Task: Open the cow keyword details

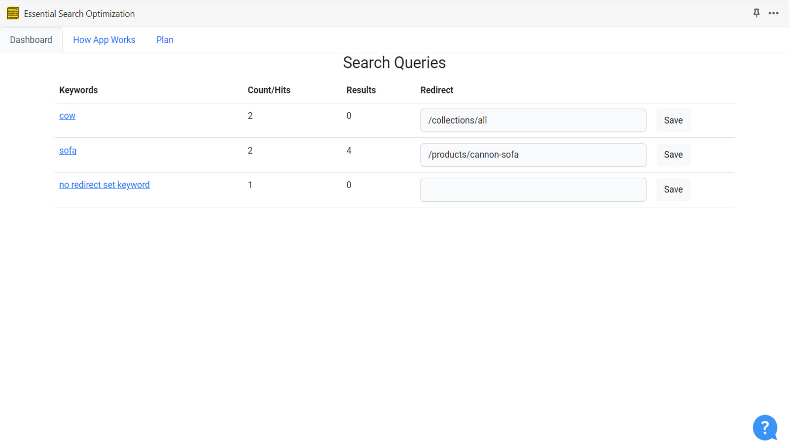Action: (67, 116)
